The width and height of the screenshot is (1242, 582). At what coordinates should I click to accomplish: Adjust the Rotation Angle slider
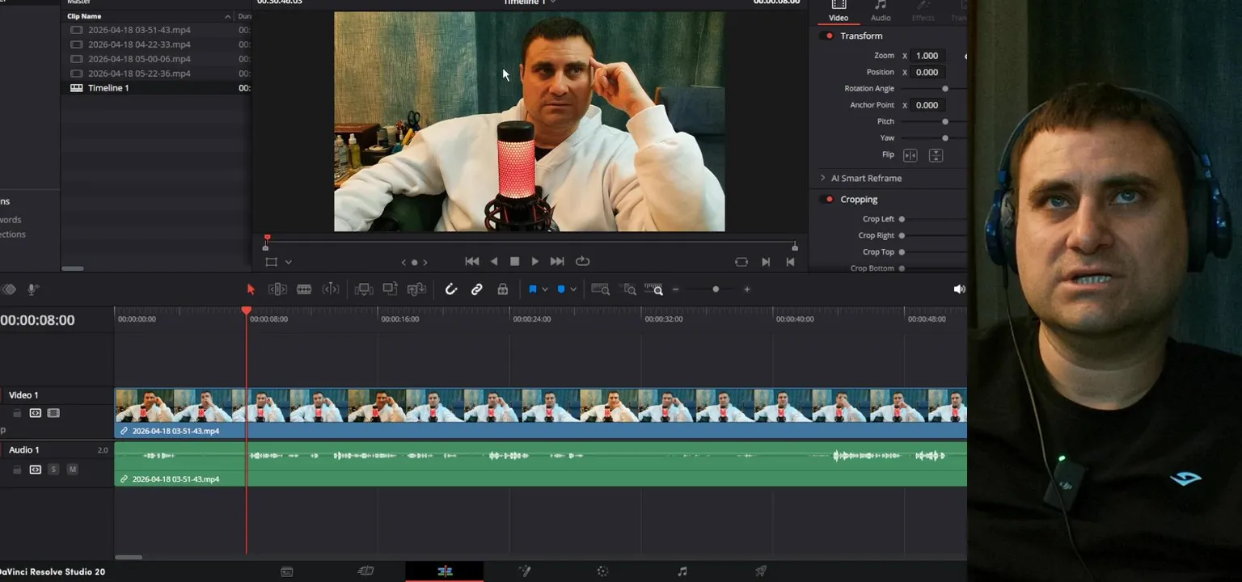coord(944,89)
